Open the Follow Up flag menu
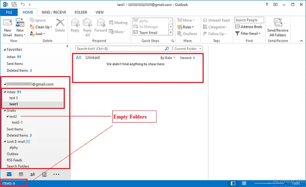 click(x=215, y=34)
